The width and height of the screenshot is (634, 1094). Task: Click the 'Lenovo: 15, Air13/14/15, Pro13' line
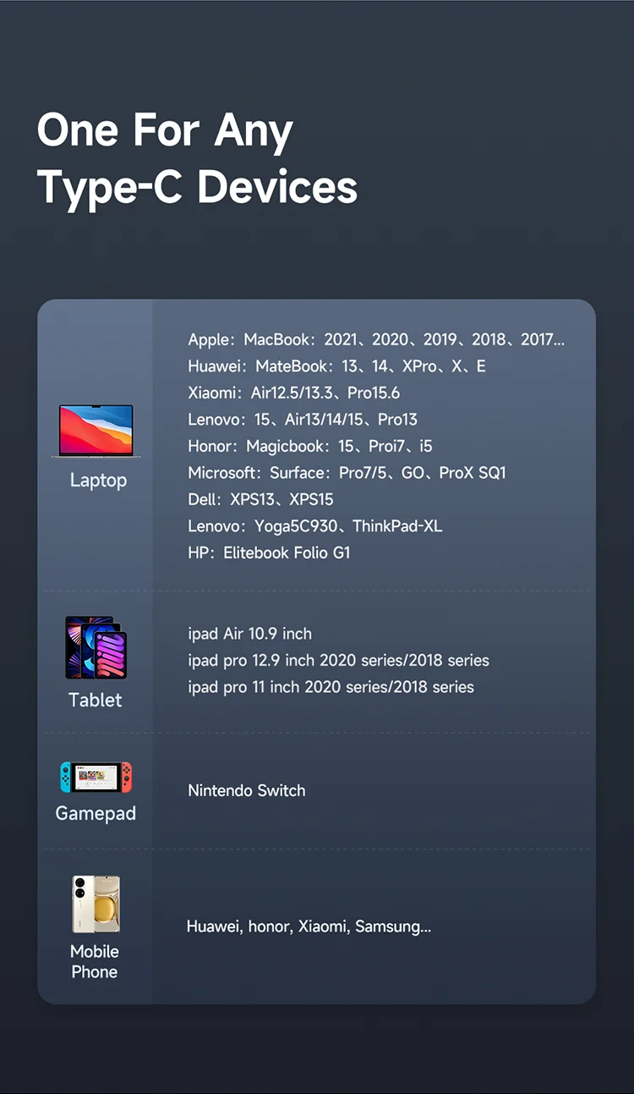303,420
